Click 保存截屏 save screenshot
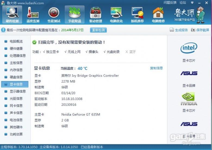212x150 pixels. 200,30
